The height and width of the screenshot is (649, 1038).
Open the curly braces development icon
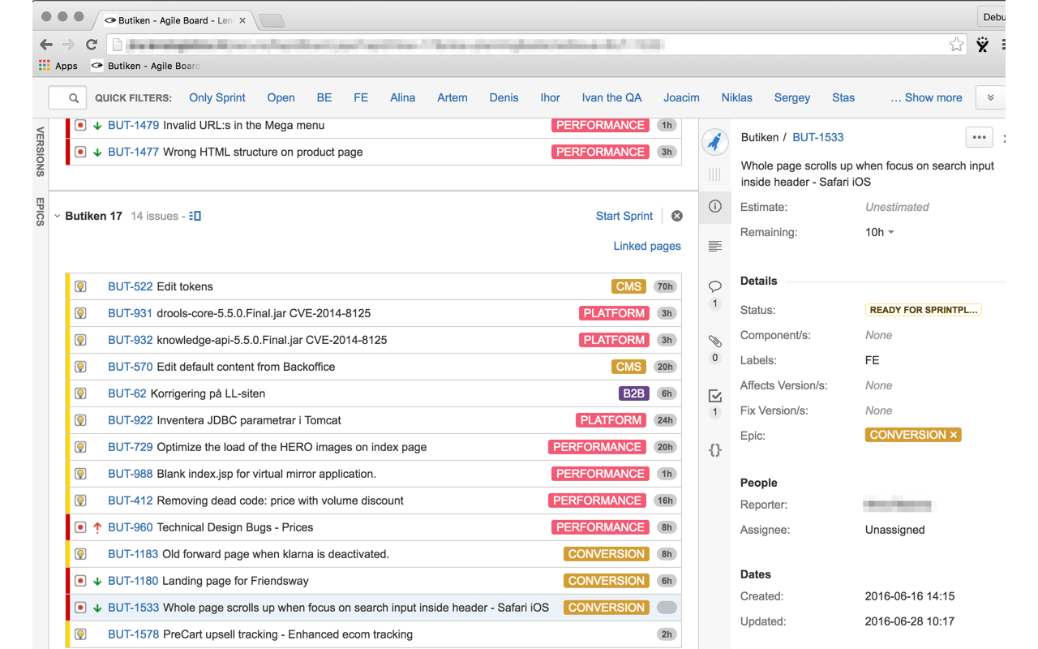tap(714, 449)
